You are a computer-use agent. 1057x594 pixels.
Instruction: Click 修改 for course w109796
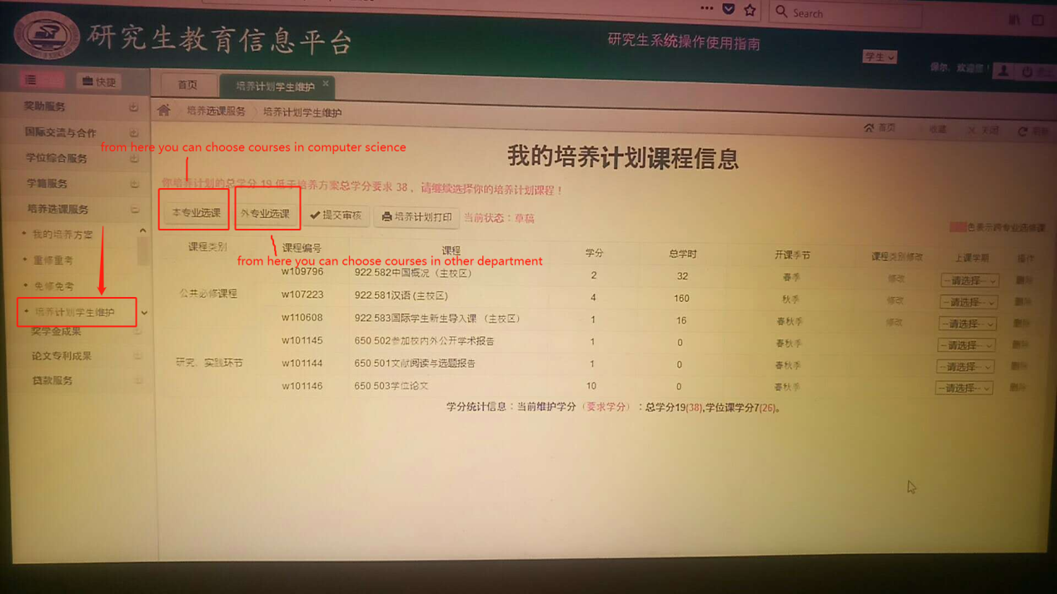tap(896, 279)
